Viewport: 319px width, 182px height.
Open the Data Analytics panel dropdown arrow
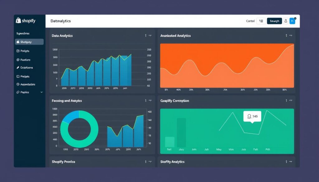150,36
